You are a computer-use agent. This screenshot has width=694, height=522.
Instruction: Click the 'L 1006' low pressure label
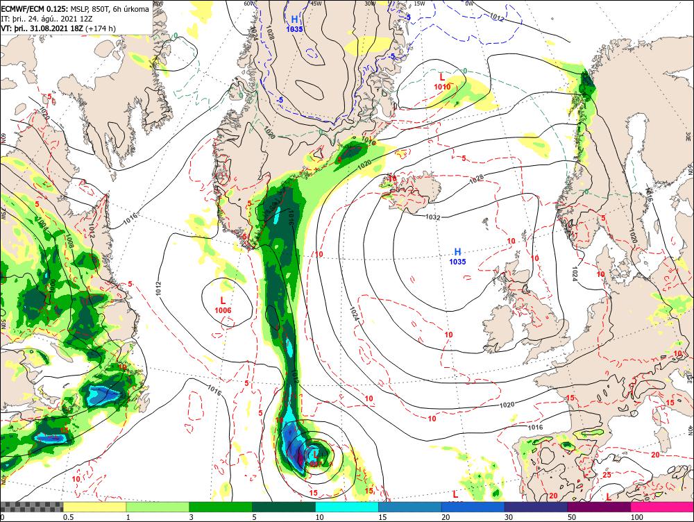coord(223,305)
